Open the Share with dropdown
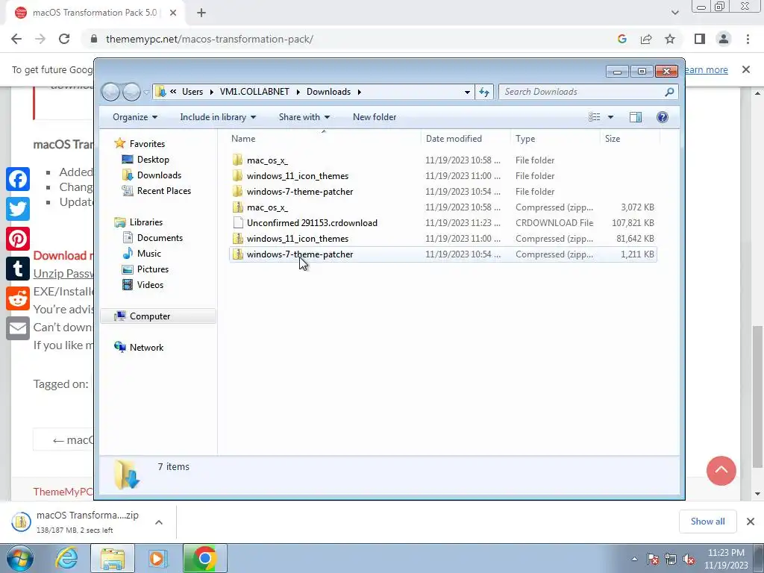 coord(304,117)
